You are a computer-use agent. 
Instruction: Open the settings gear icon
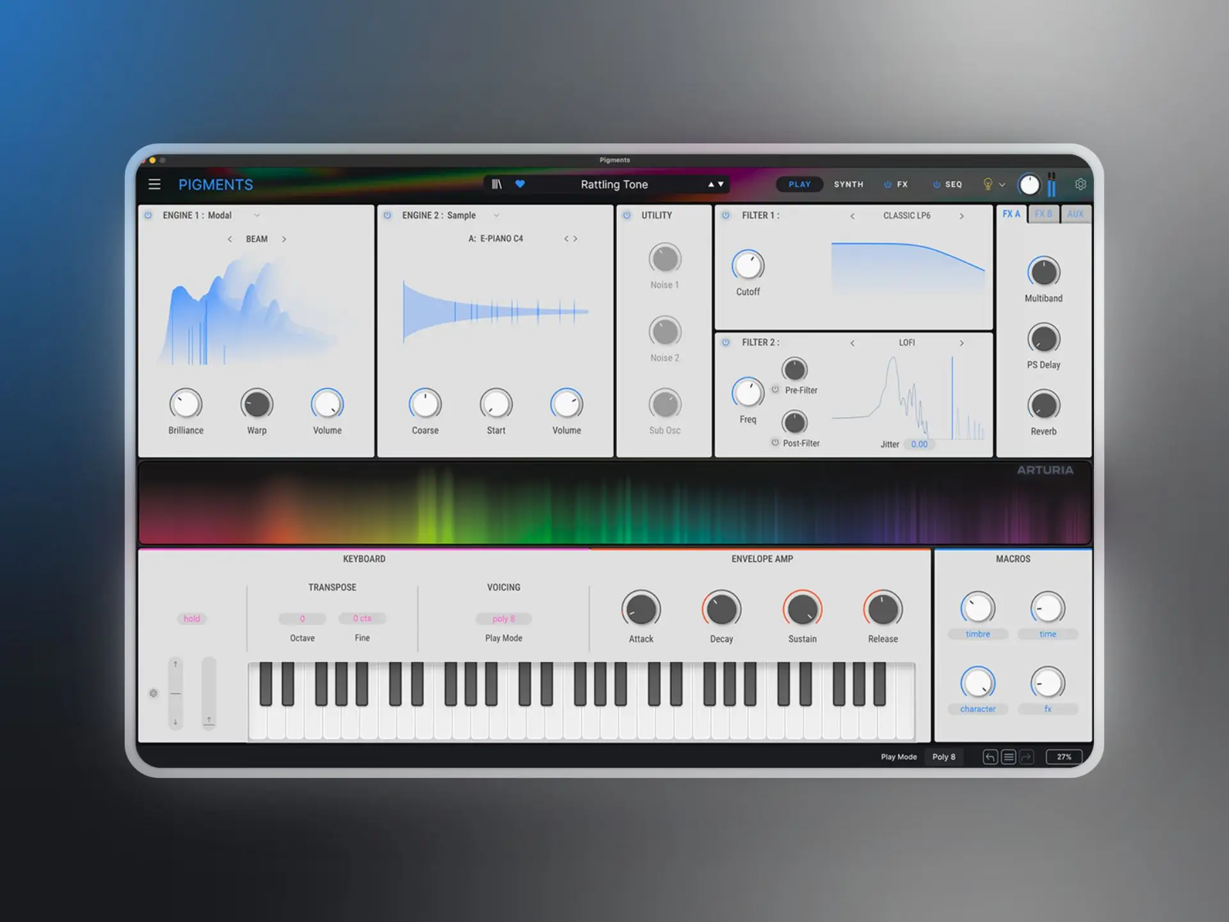pyautogui.click(x=1080, y=184)
